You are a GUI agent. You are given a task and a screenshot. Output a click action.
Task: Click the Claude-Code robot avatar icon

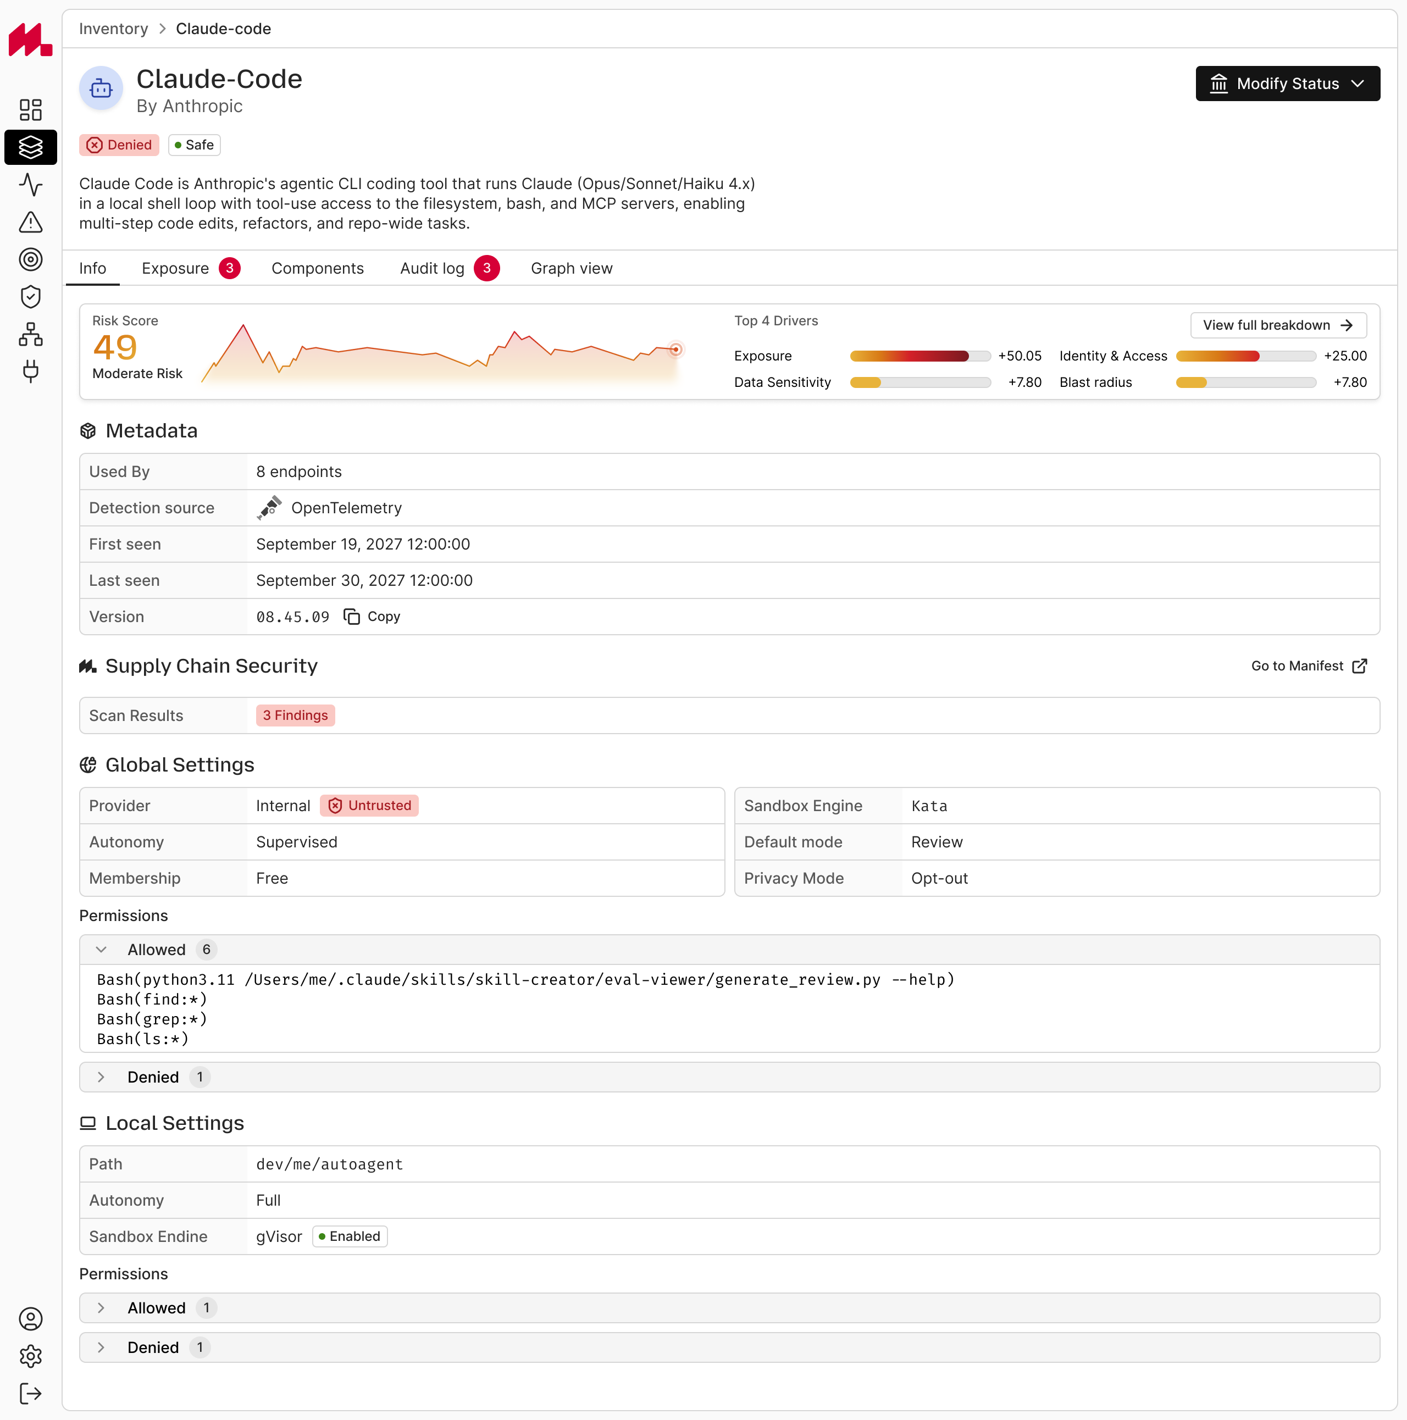(101, 88)
